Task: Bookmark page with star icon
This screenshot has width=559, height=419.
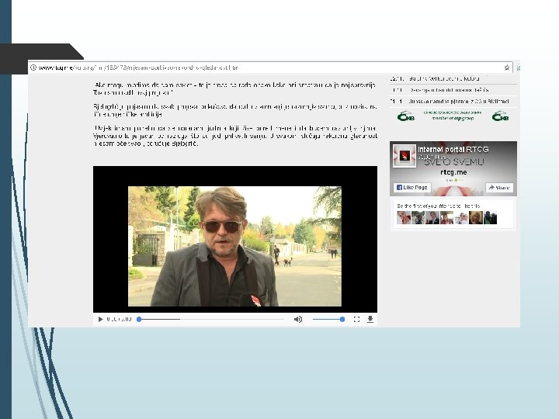Action: tap(506, 68)
